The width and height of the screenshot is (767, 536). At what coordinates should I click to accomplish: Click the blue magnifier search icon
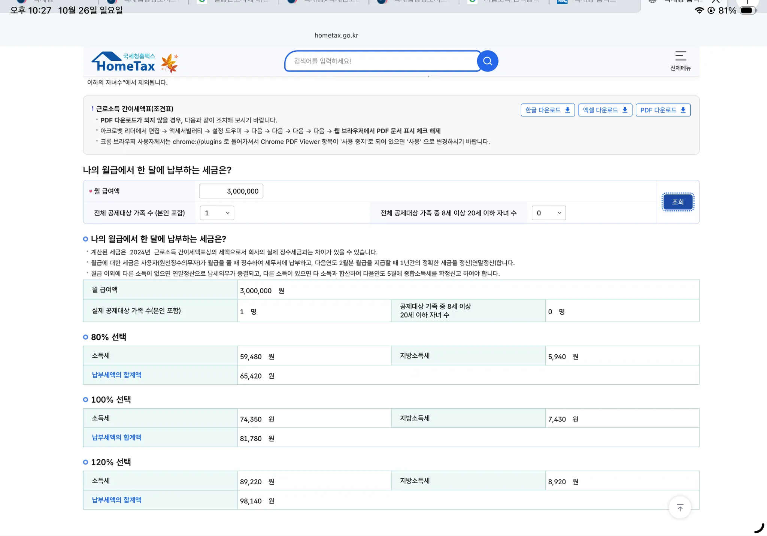point(487,61)
